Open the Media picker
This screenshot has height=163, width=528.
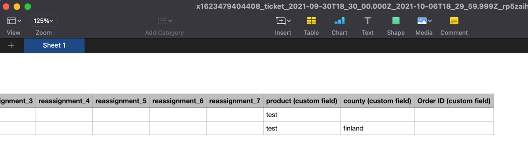click(424, 21)
